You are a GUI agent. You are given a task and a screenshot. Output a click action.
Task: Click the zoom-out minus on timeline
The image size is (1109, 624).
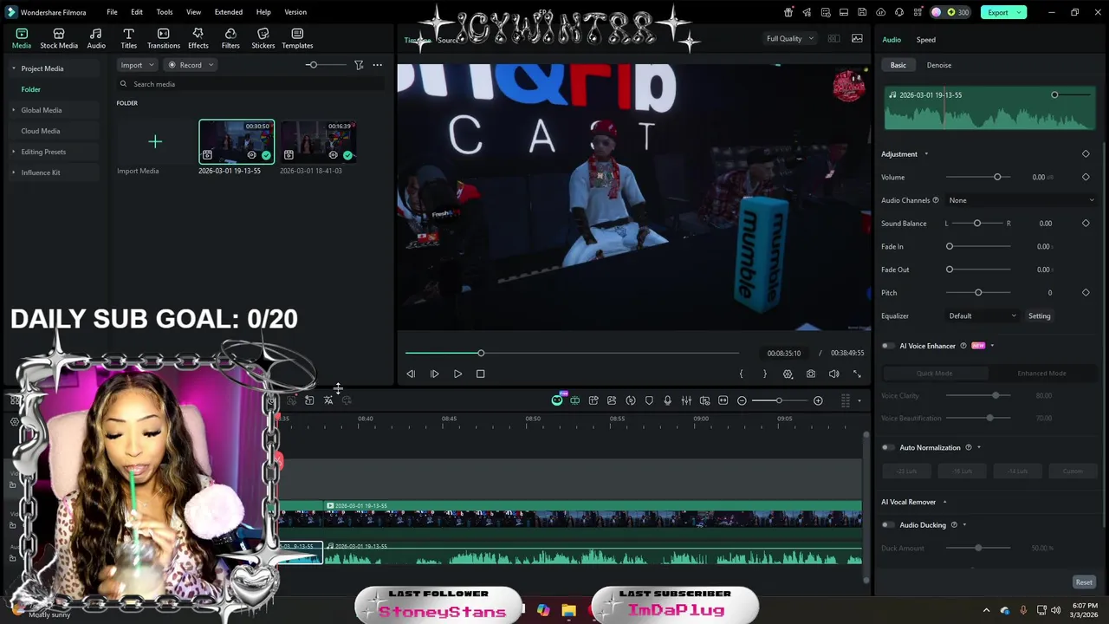pyautogui.click(x=742, y=400)
